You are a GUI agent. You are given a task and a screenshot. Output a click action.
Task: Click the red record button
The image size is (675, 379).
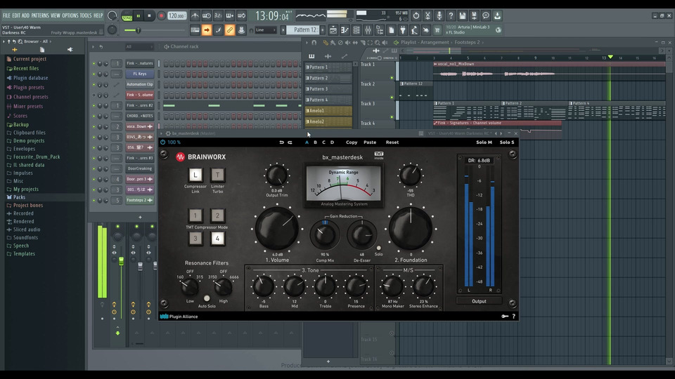point(162,16)
